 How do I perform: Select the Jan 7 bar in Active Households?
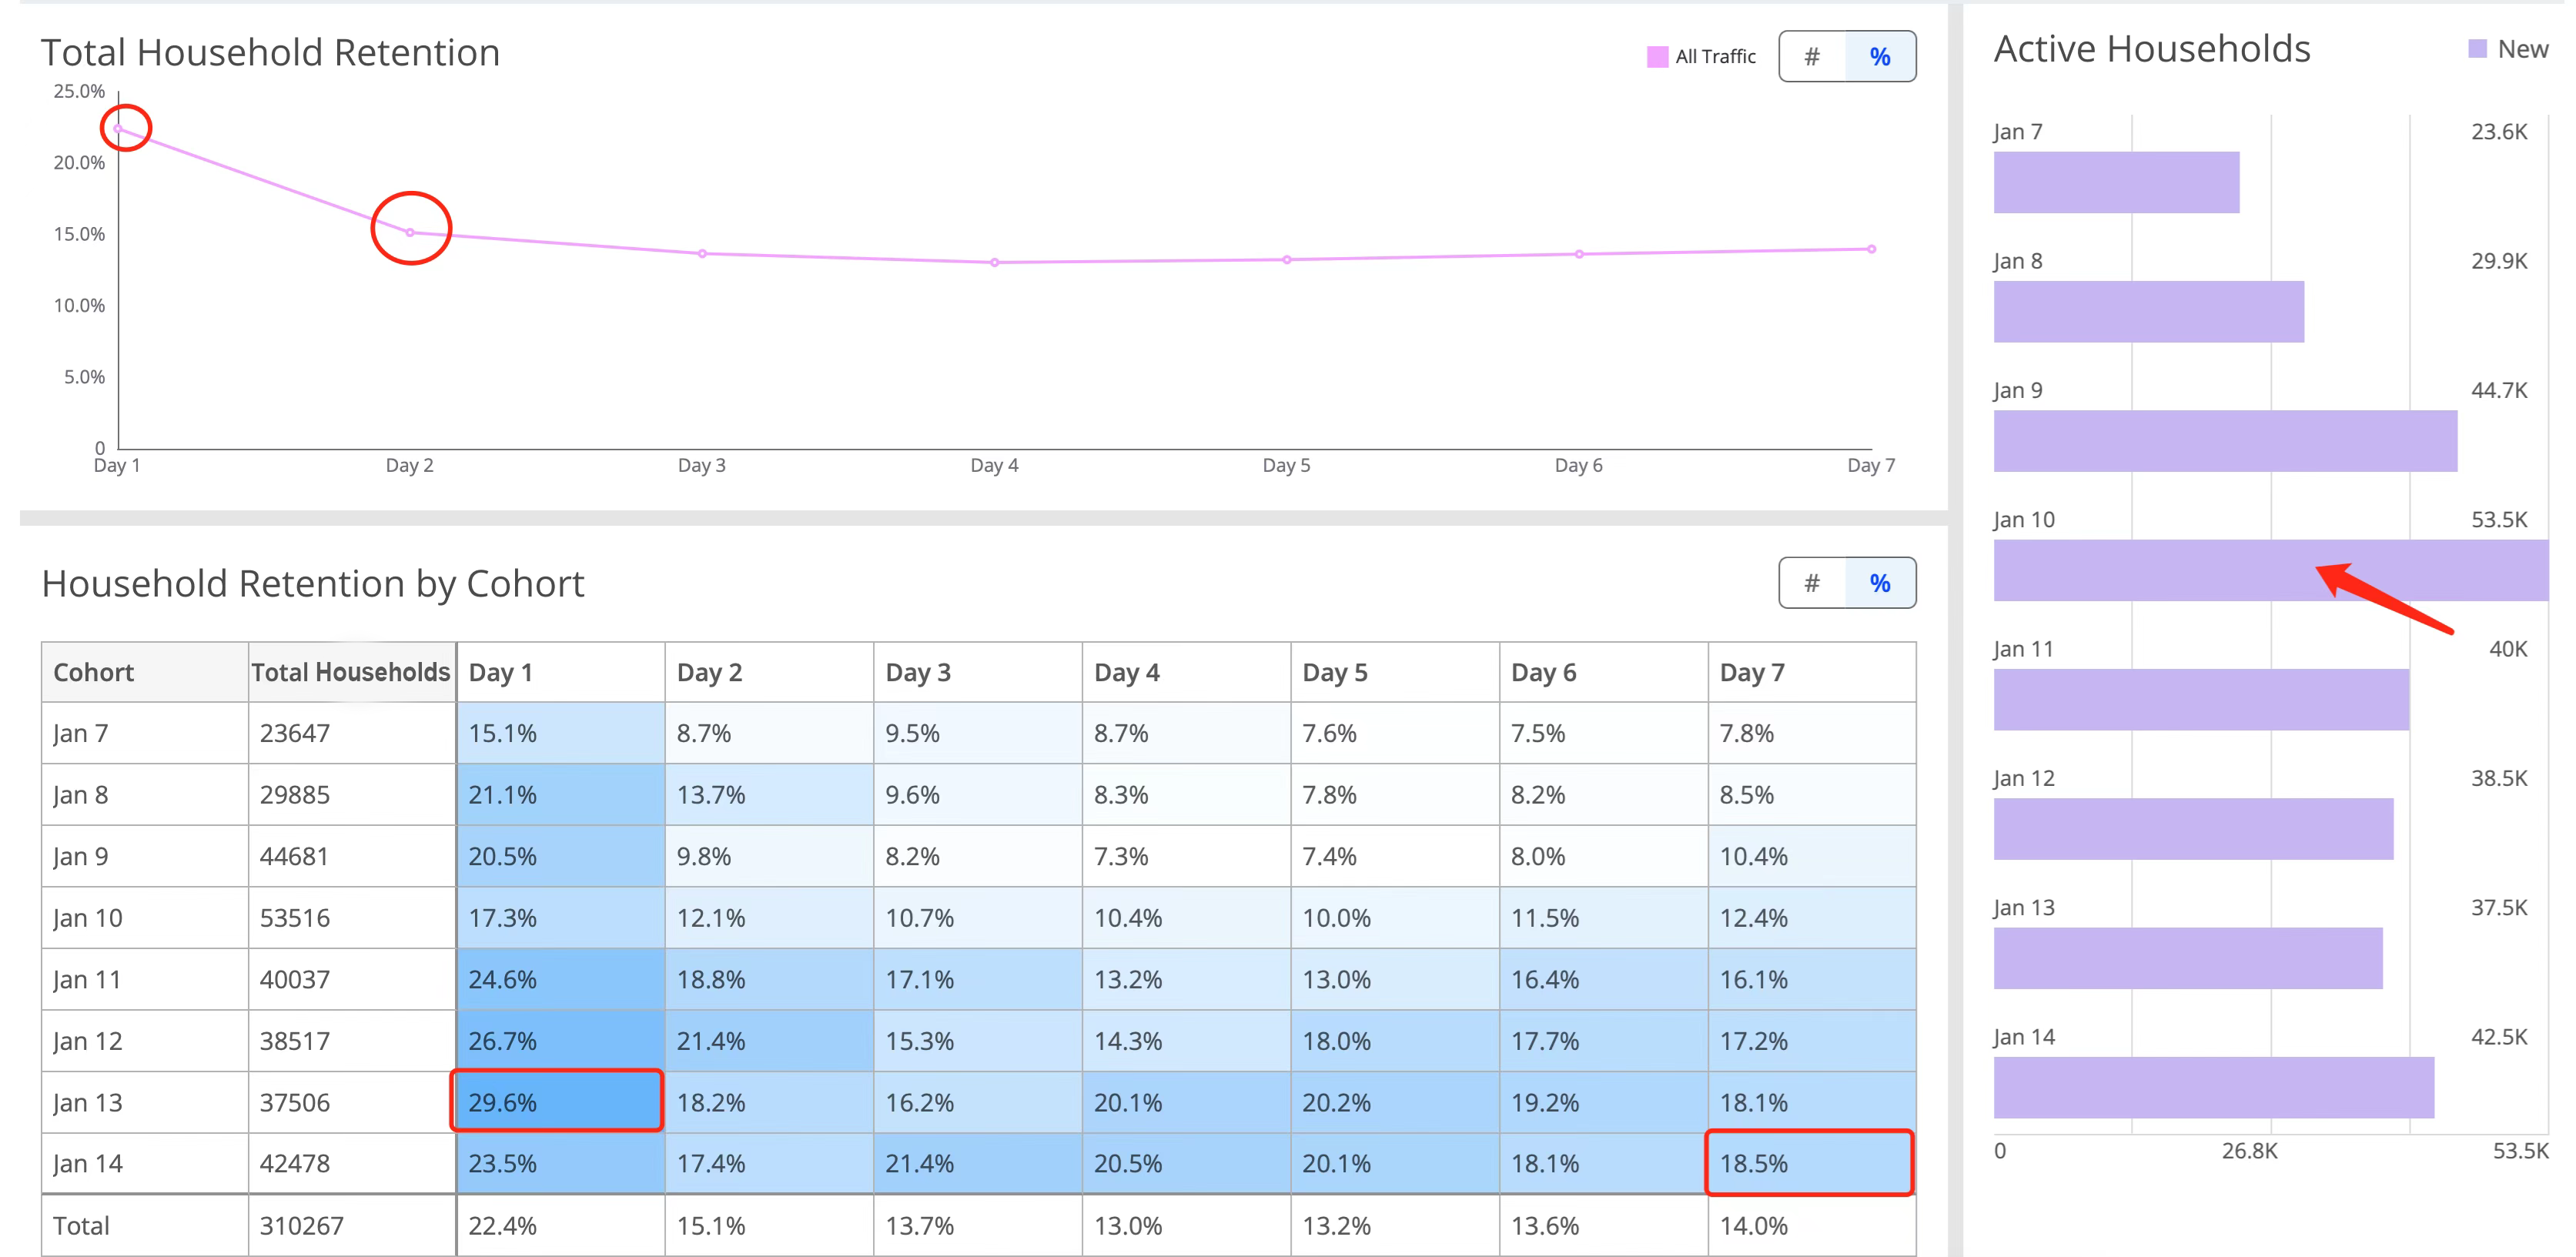coord(2116,182)
